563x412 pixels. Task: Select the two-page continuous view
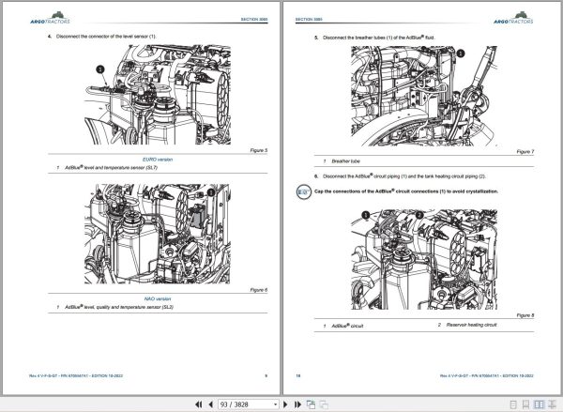click(x=552, y=404)
